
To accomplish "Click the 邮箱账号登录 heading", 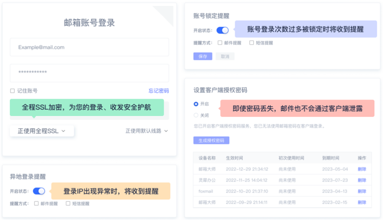I will click(90, 22).
